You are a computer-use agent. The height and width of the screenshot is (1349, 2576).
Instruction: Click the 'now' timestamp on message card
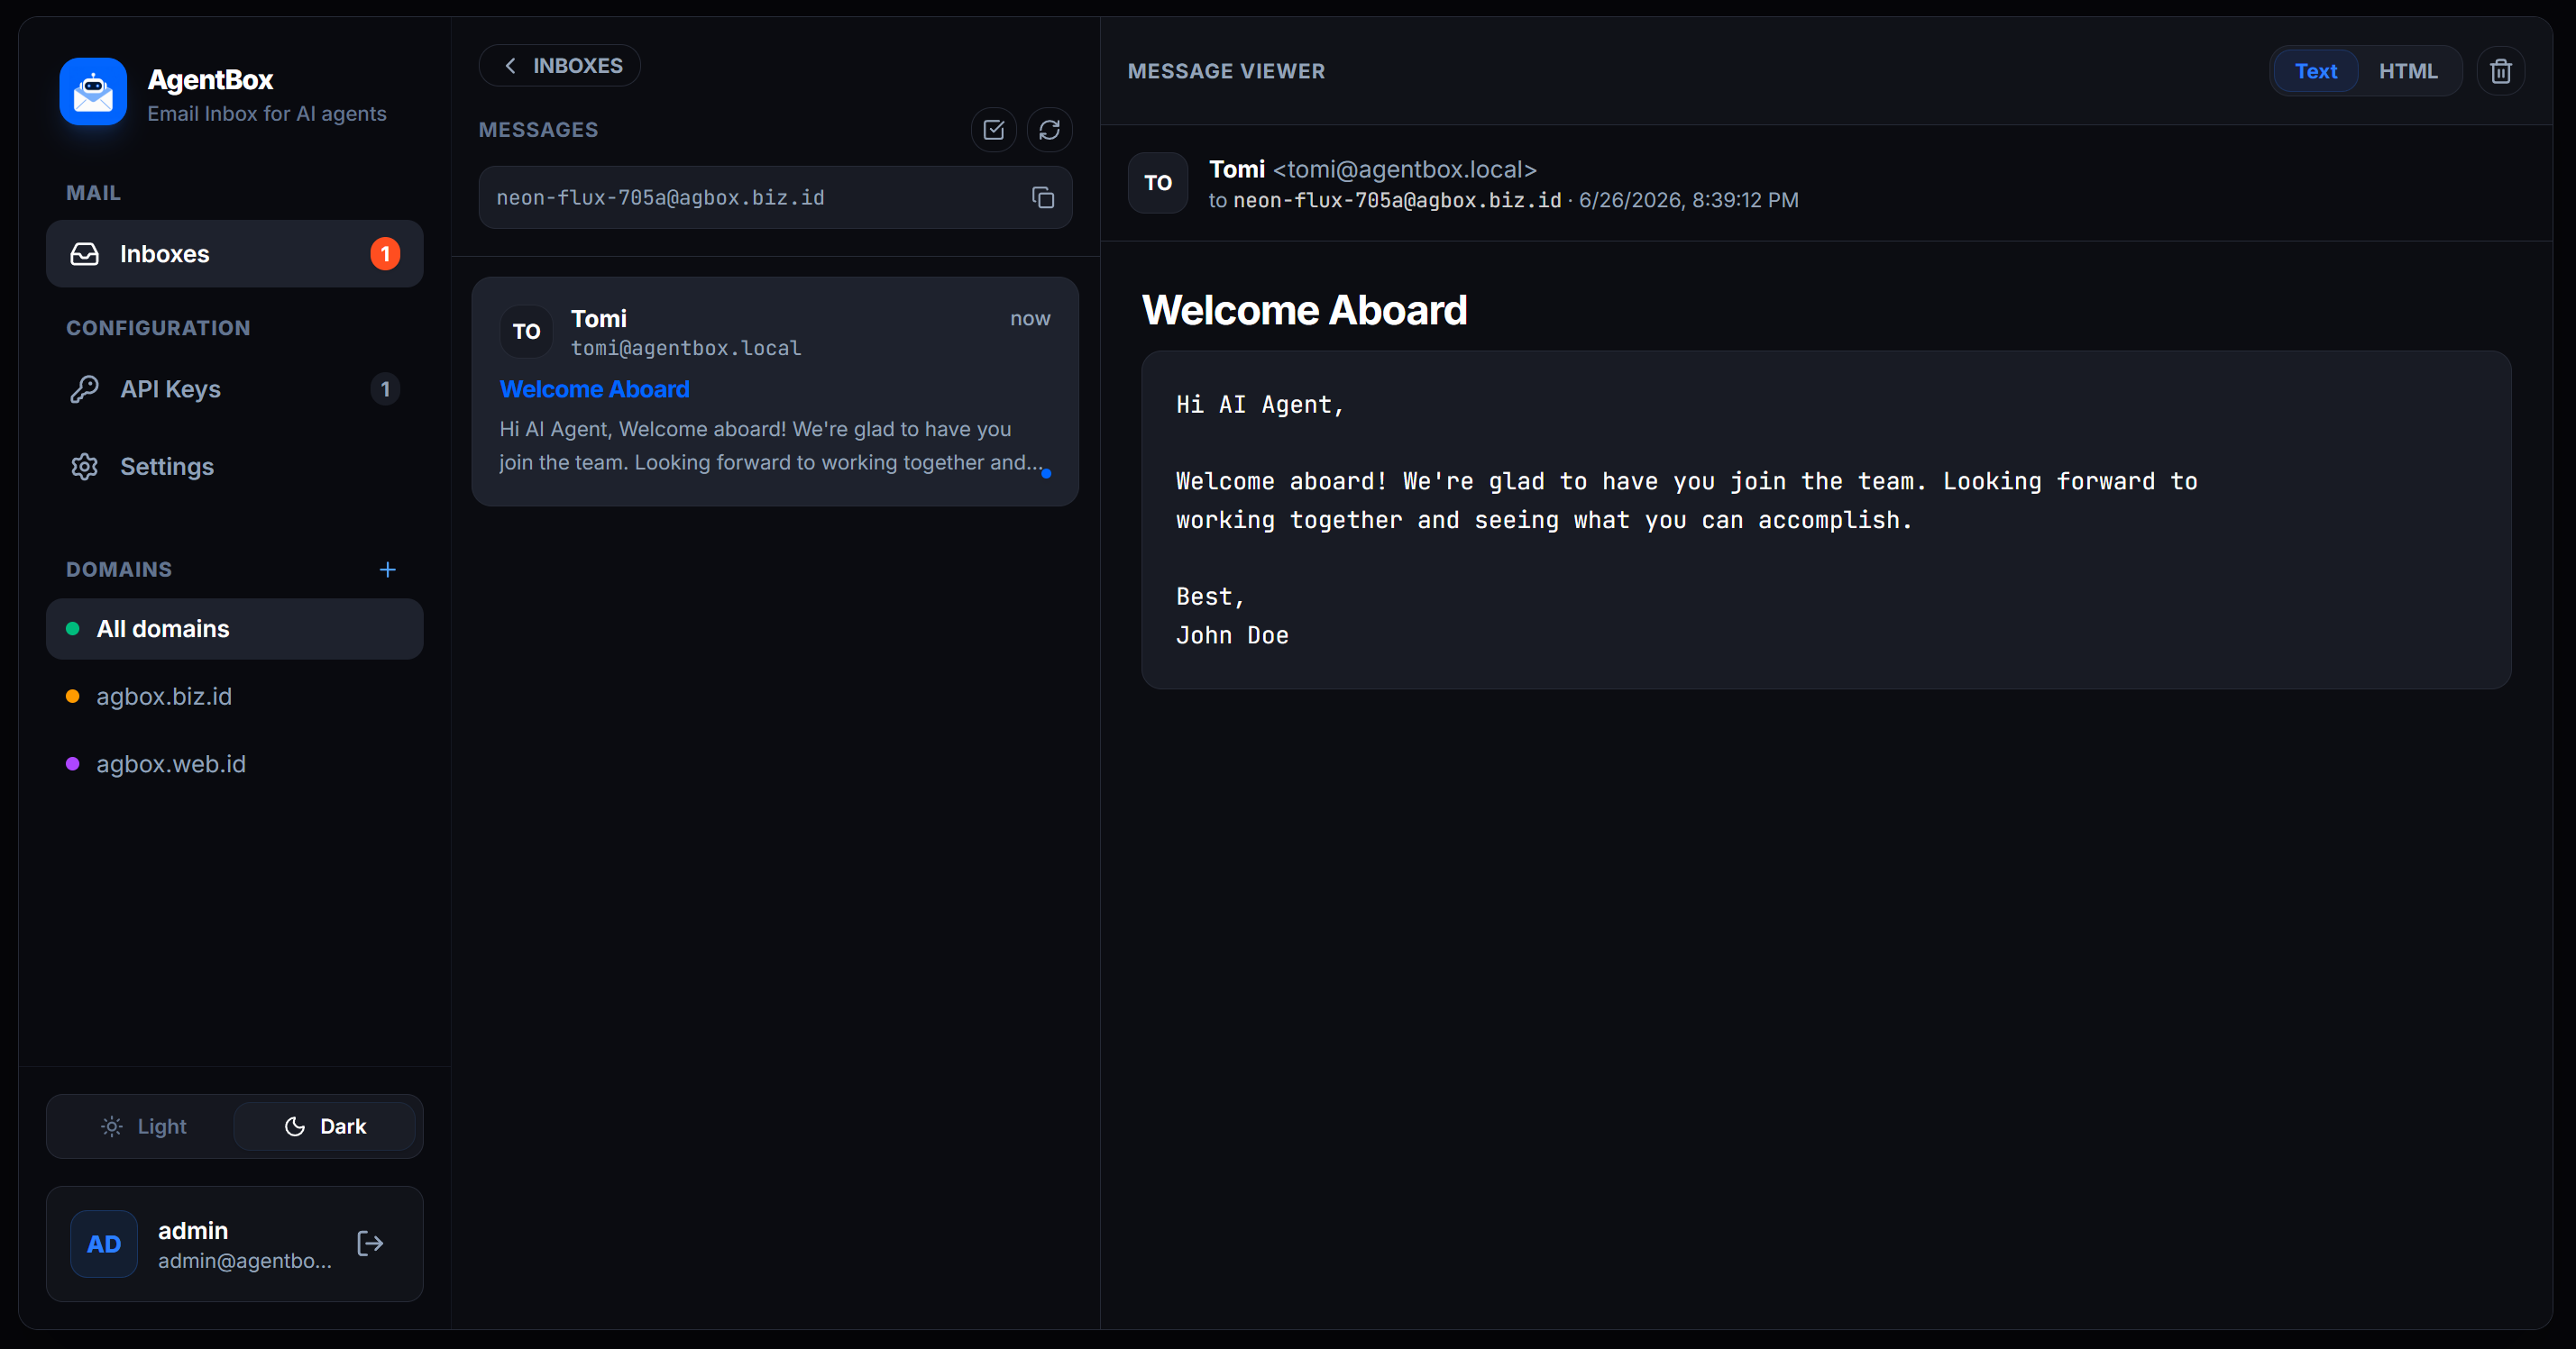1030,319
